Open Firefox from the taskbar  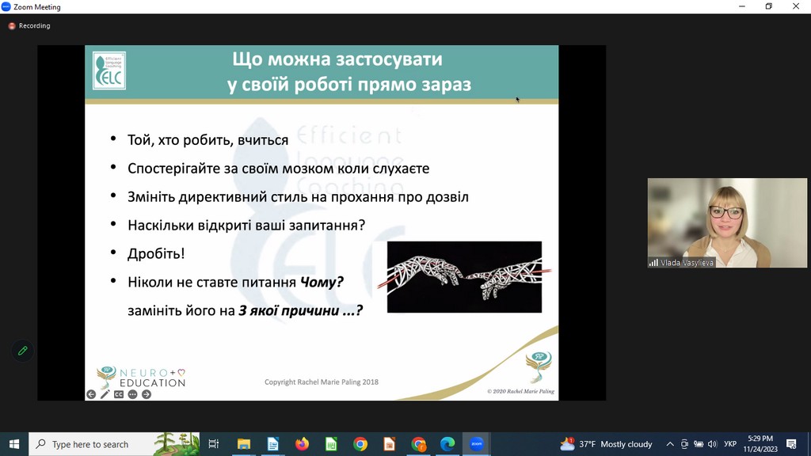(302, 444)
